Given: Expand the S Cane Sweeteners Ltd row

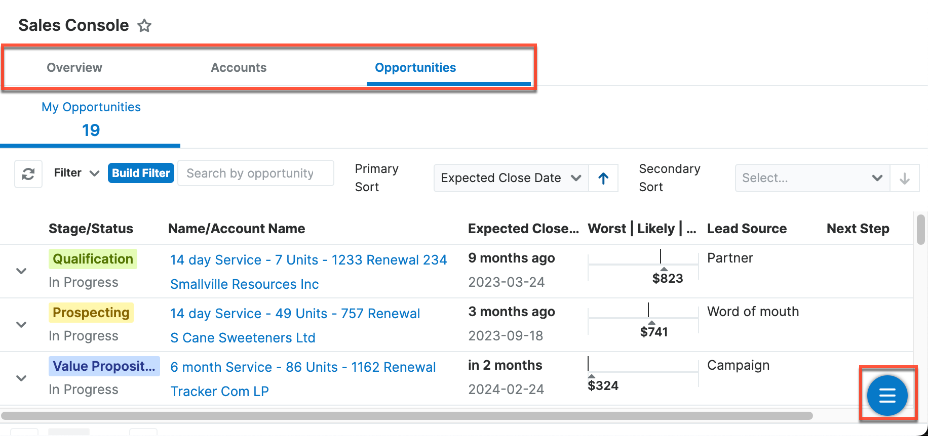Looking at the screenshot, I should pyautogui.click(x=21, y=325).
